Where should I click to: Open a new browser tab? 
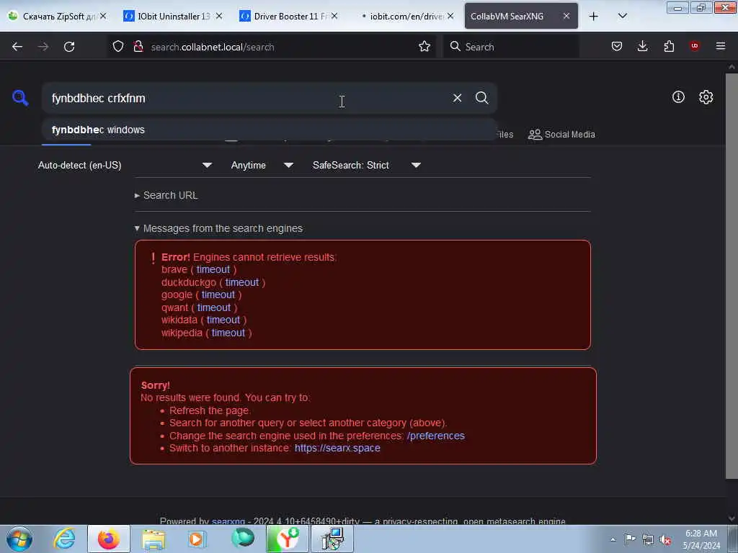[594, 17]
